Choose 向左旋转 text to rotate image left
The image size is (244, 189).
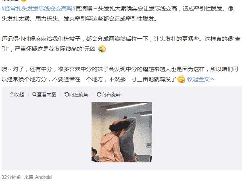pyautogui.click(x=79, y=94)
